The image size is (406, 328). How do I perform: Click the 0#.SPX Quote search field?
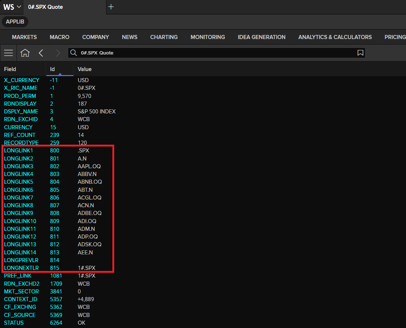click(x=217, y=53)
